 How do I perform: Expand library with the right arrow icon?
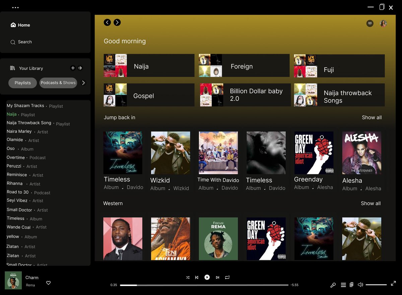coord(80,68)
